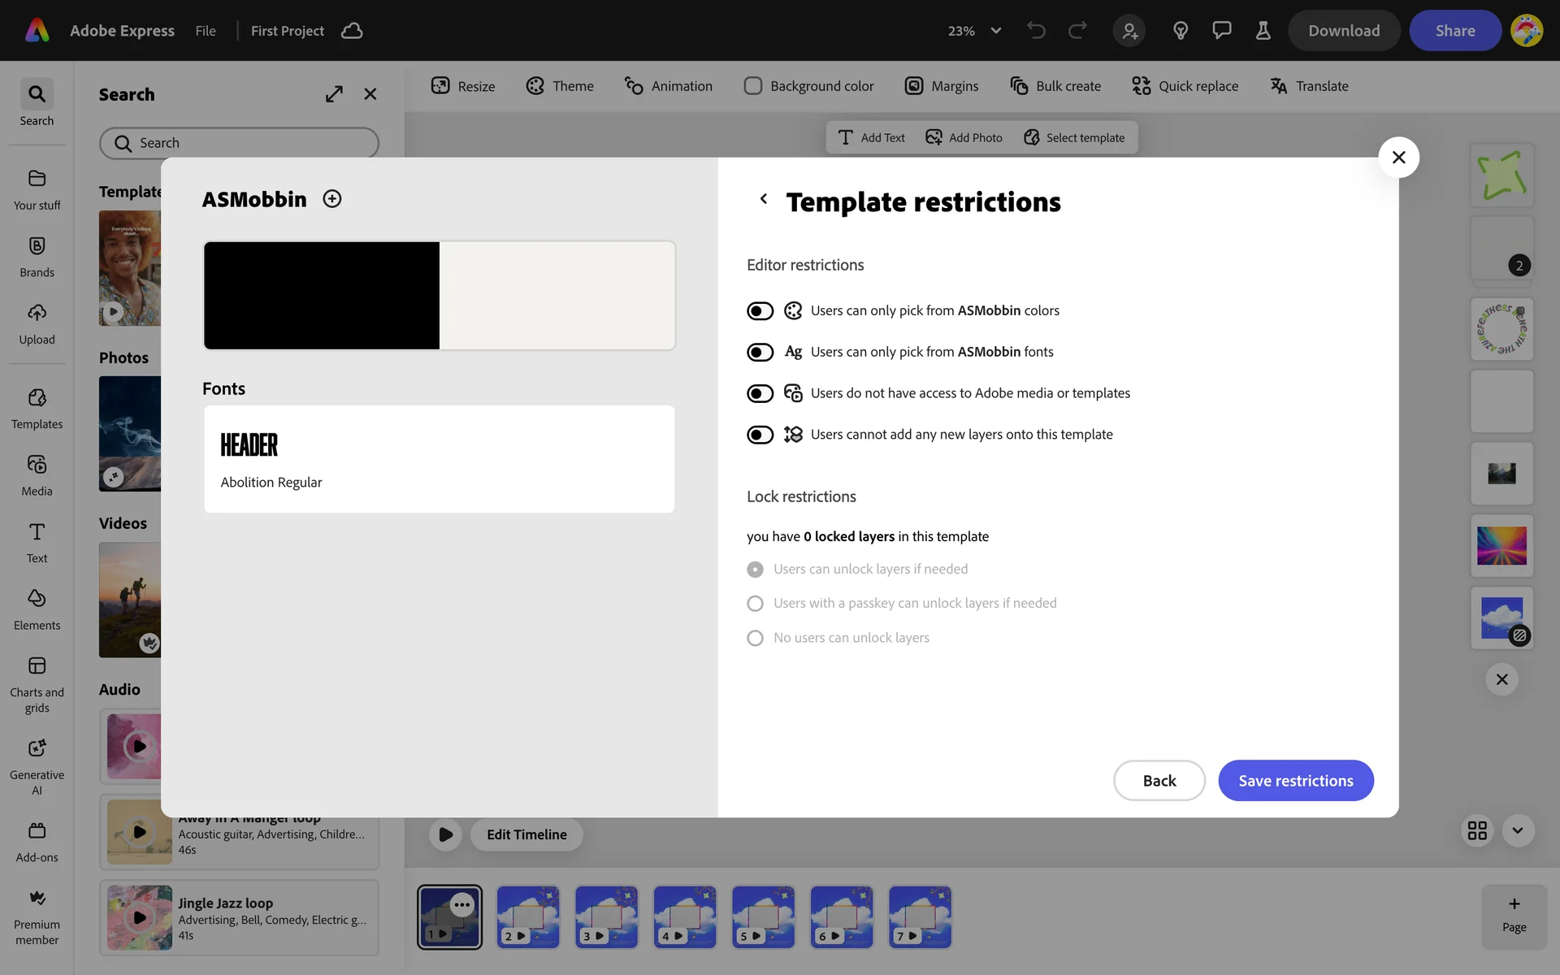Collapse view with bottom-right chevron button
Image resolution: width=1560 pixels, height=975 pixels.
tap(1517, 830)
